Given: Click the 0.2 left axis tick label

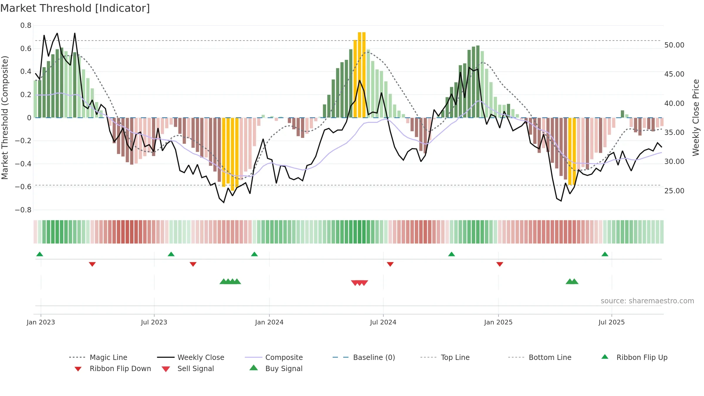Looking at the screenshot, I should click(26, 94).
